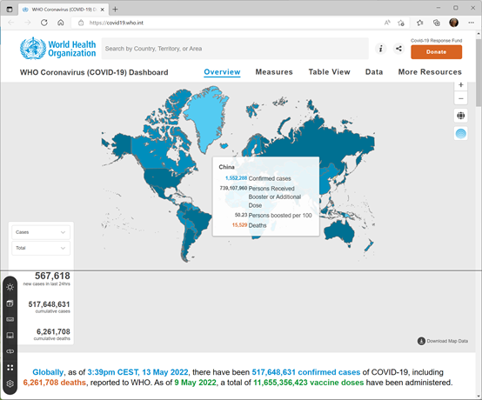Image resolution: width=482 pixels, height=400 pixels.
Task: Open the Measures tab
Action: point(274,72)
